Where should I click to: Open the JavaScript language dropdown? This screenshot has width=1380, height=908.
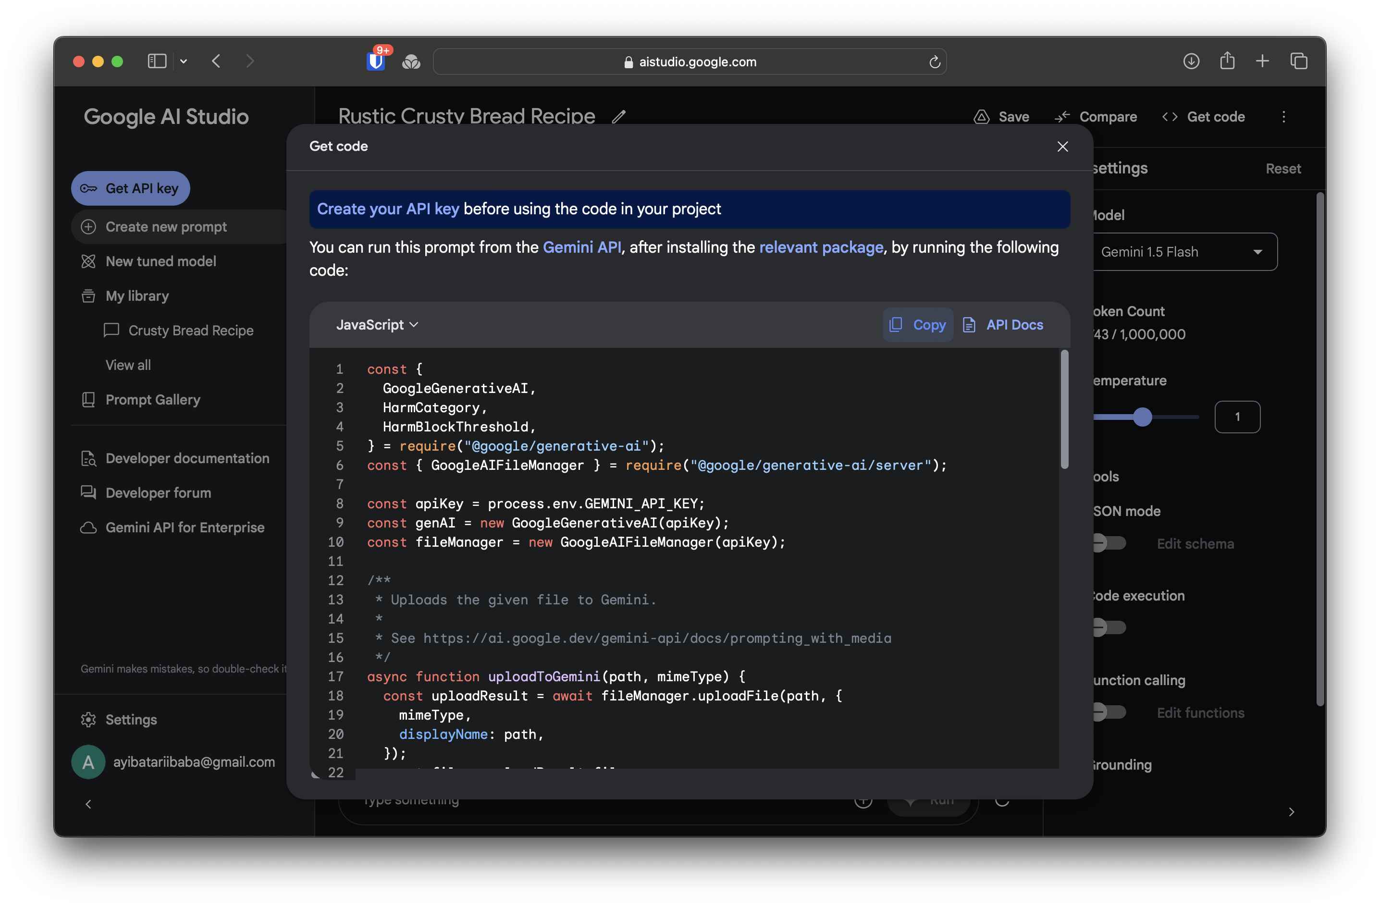[x=377, y=325]
